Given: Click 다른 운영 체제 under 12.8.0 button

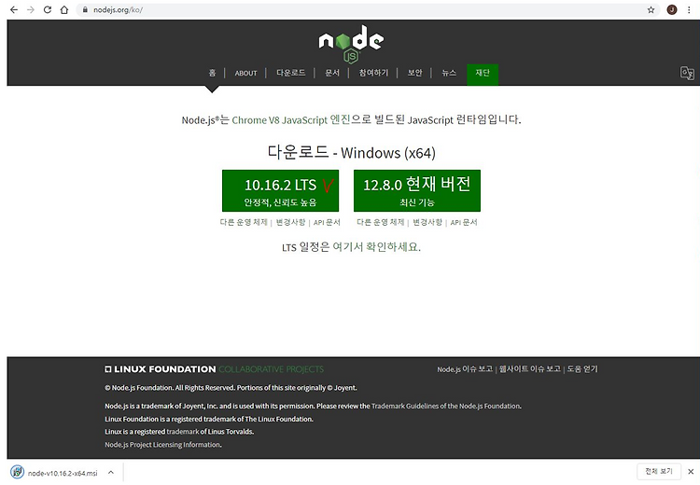Looking at the screenshot, I should 381,222.
